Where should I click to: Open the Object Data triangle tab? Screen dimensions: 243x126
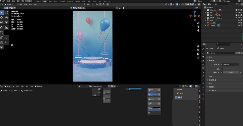click(203, 90)
